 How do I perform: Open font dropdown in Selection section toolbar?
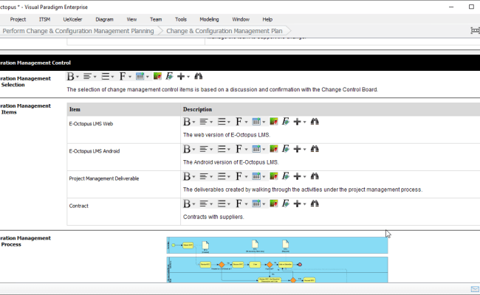pos(130,77)
